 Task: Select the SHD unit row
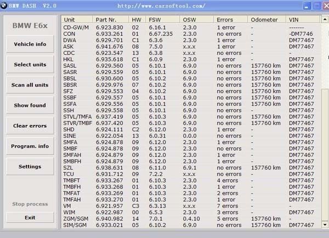191,129
